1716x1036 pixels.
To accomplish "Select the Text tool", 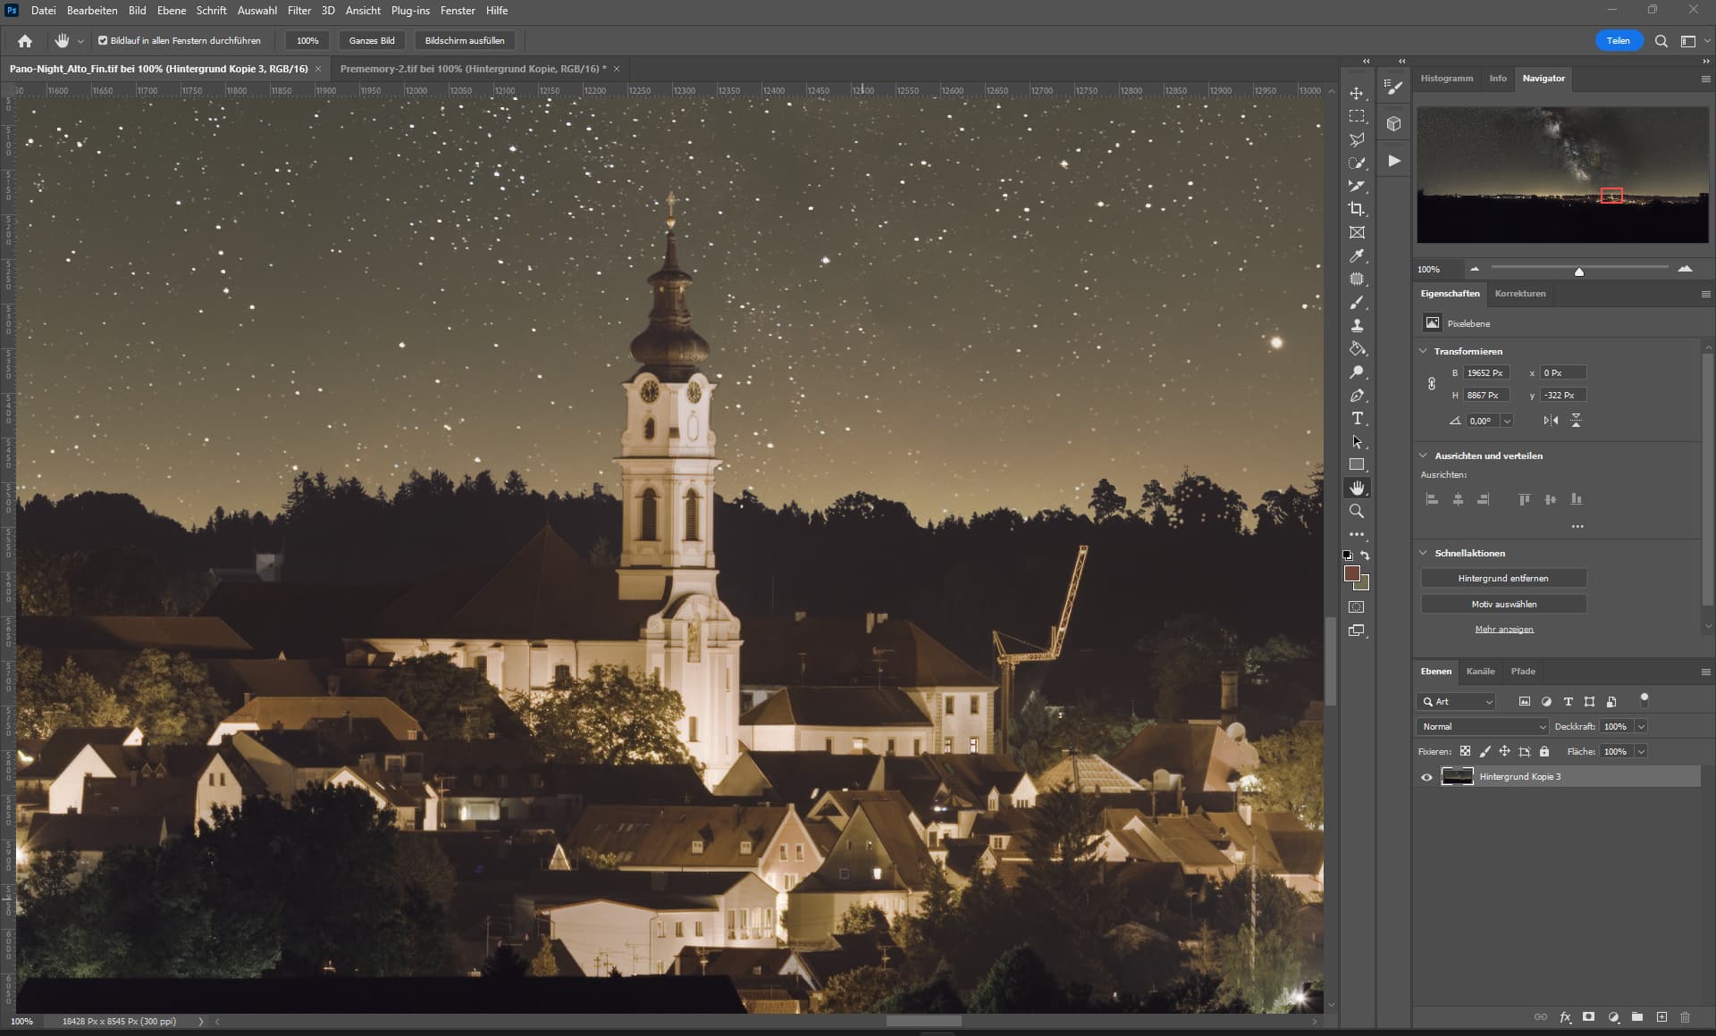I will pos(1357,419).
